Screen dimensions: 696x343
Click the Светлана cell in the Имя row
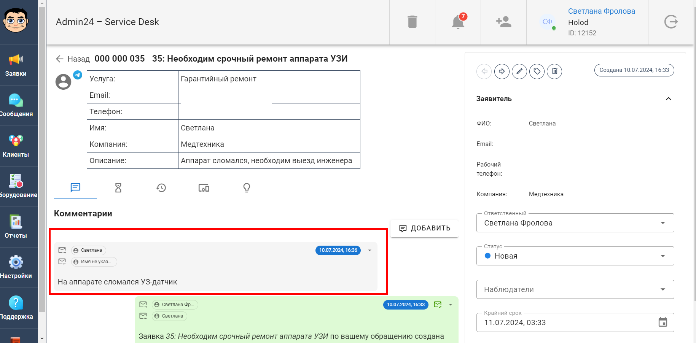coord(269,128)
